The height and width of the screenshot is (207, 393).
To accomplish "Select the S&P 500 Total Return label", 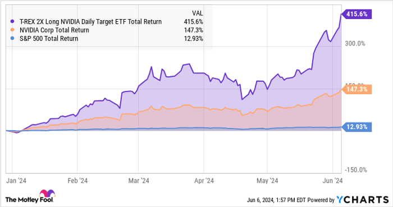I will pos(49,39).
